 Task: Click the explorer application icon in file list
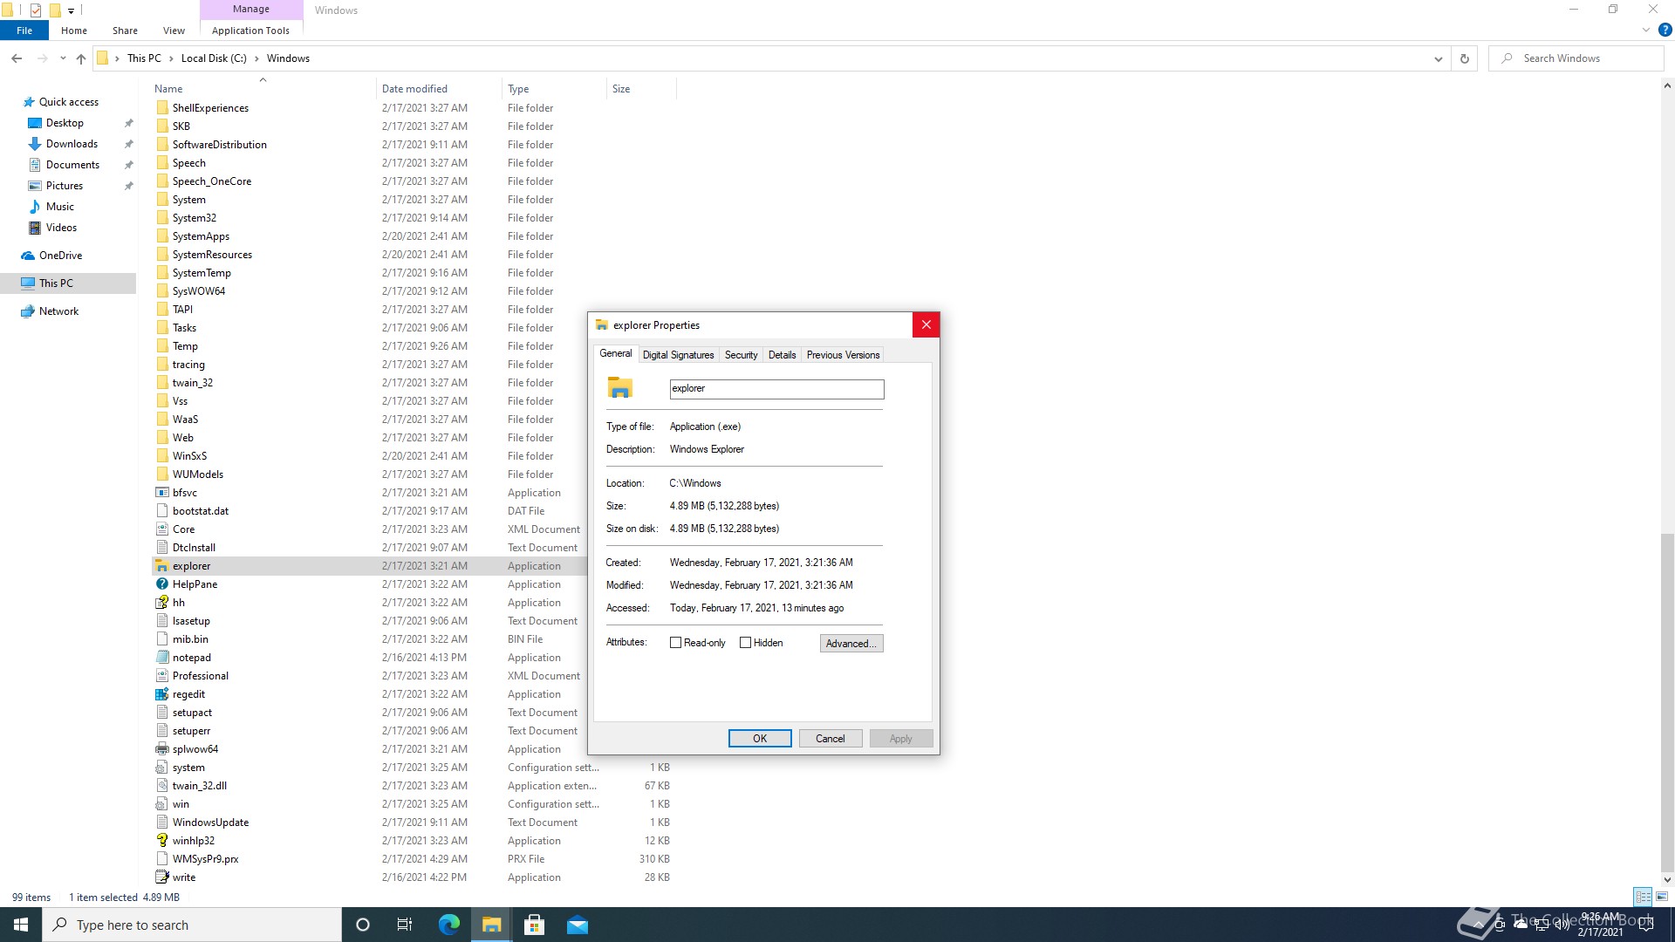(x=161, y=566)
